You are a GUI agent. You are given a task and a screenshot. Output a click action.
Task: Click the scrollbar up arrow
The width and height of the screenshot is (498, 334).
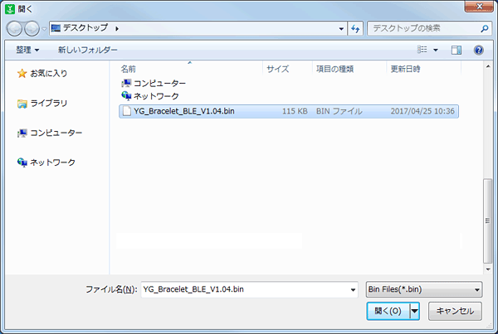tap(488, 66)
